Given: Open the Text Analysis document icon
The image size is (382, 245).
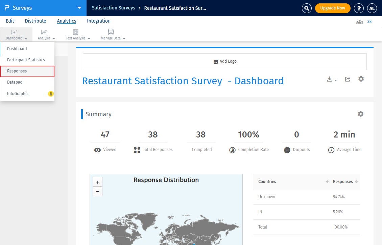Looking at the screenshot, I should pyautogui.click(x=75, y=32).
